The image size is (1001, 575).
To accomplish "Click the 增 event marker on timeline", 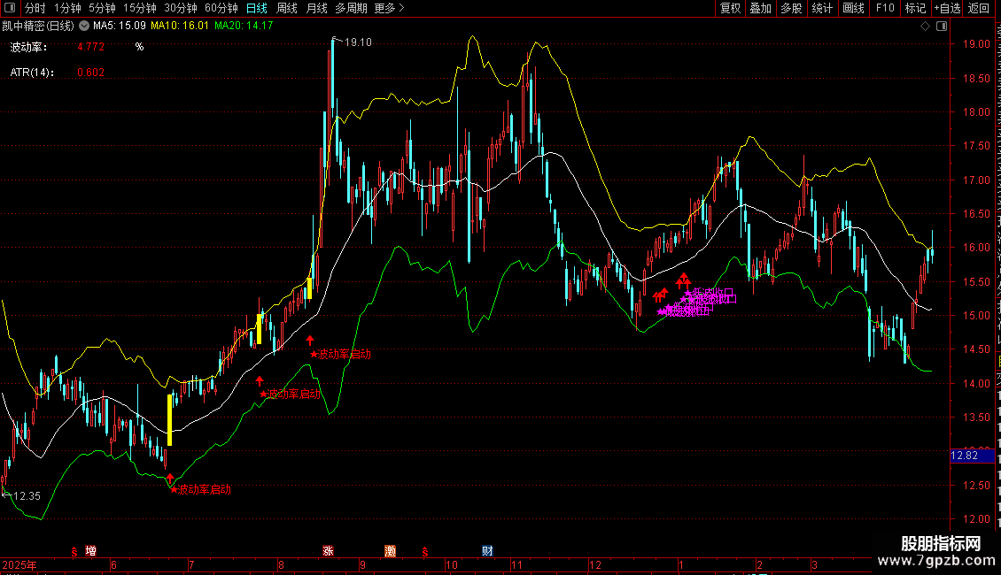I will click(x=90, y=551).
